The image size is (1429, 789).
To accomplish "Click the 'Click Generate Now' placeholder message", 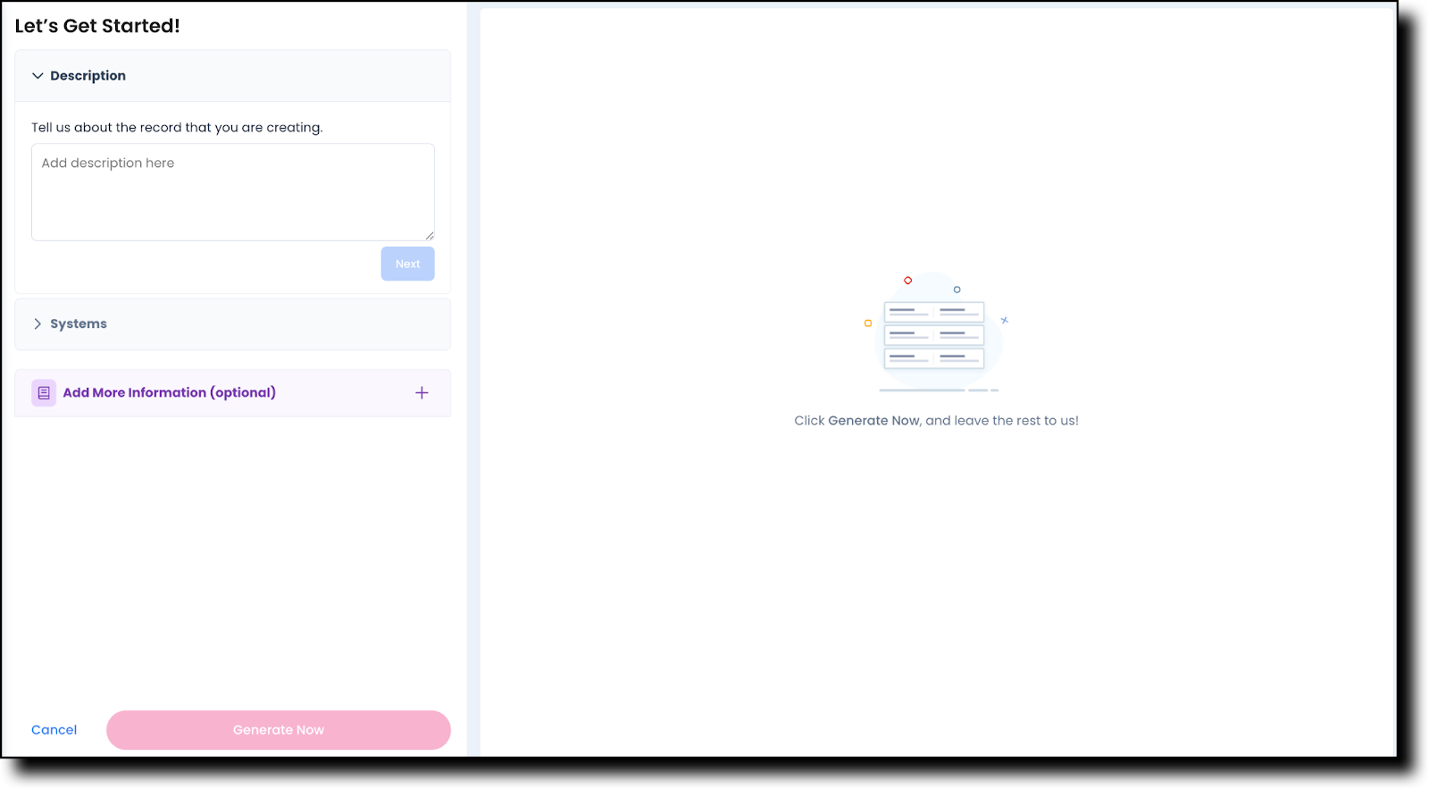I will click(936, 421).
